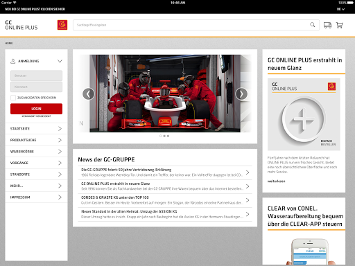The height and width of the screenshot is (266, 355).
Task: Select the first carousel dot indicator
Action: pyautogui.click(x=161, y=136)
